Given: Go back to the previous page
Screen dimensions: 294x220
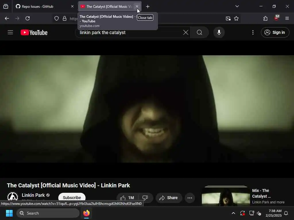Looking at the screenshot, I should (7, 18).
